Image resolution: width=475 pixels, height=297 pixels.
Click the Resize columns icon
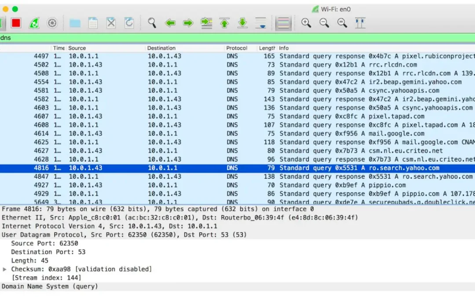point(360,23)
